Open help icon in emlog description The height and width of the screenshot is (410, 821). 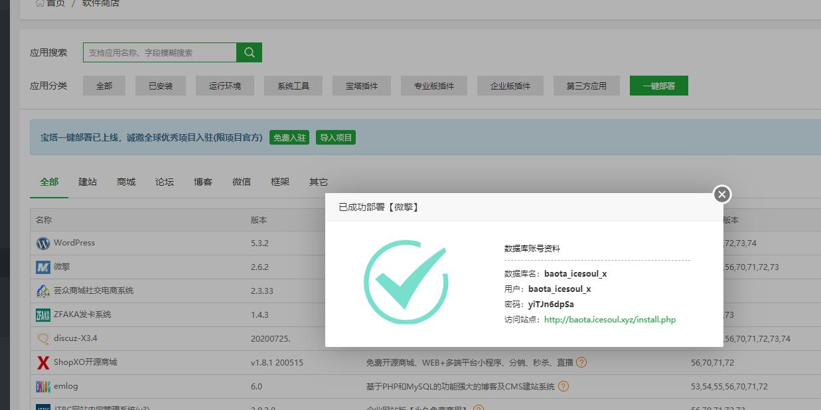coord(563,386)
